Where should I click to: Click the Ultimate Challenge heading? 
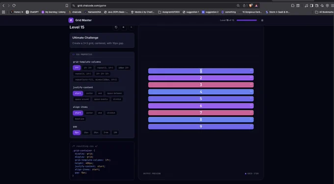point(85,38)
